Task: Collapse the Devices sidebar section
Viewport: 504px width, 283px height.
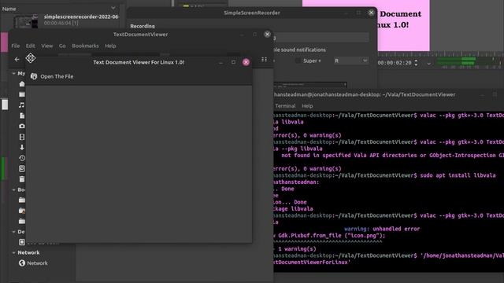Action: click(x=13, y=232)
